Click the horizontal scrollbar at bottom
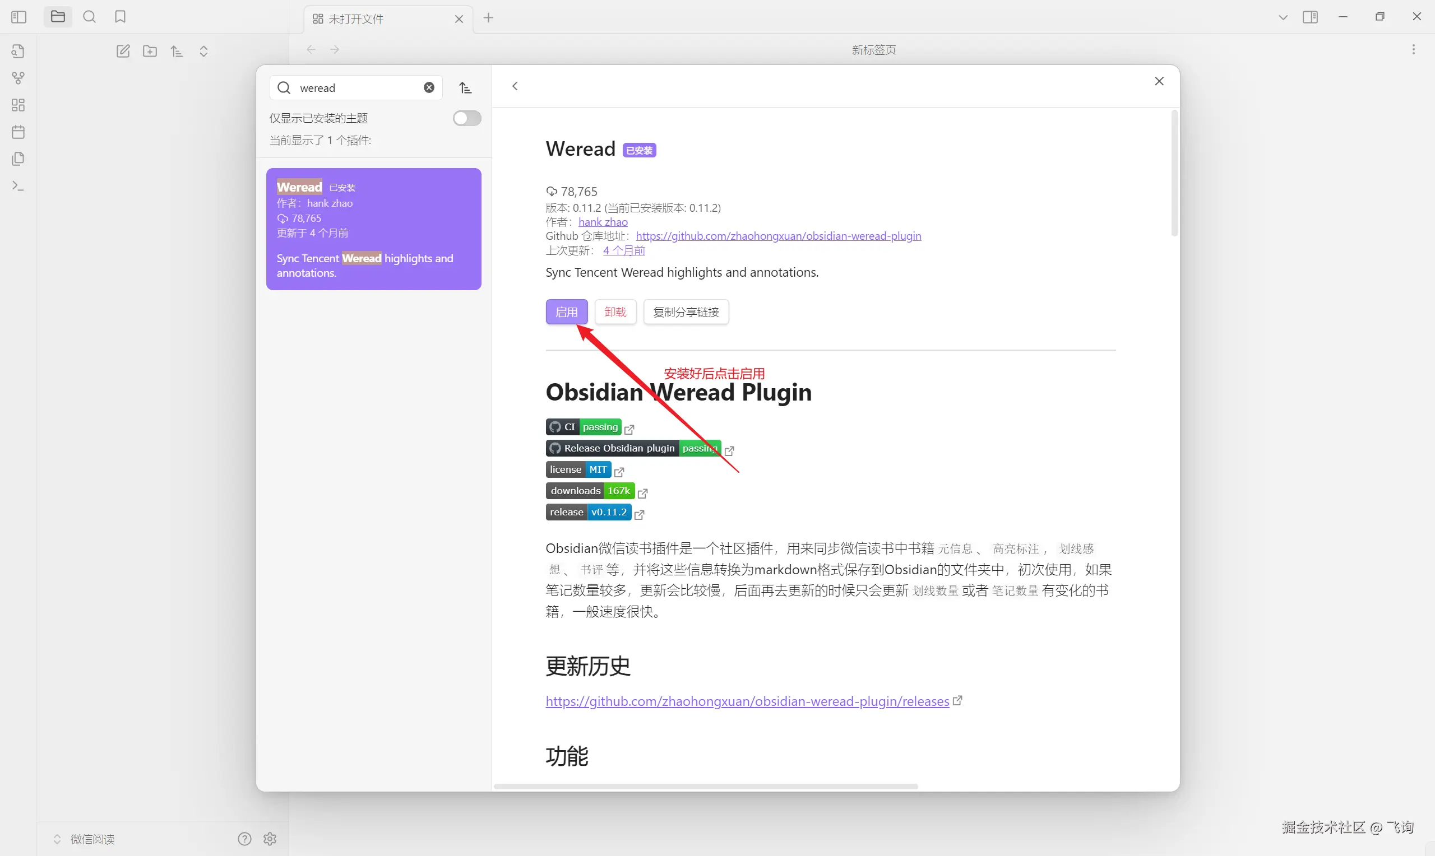1435x856 pixels. [705, 786]
